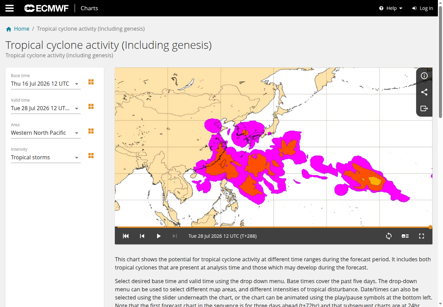Share the chart using share icon

424,92
